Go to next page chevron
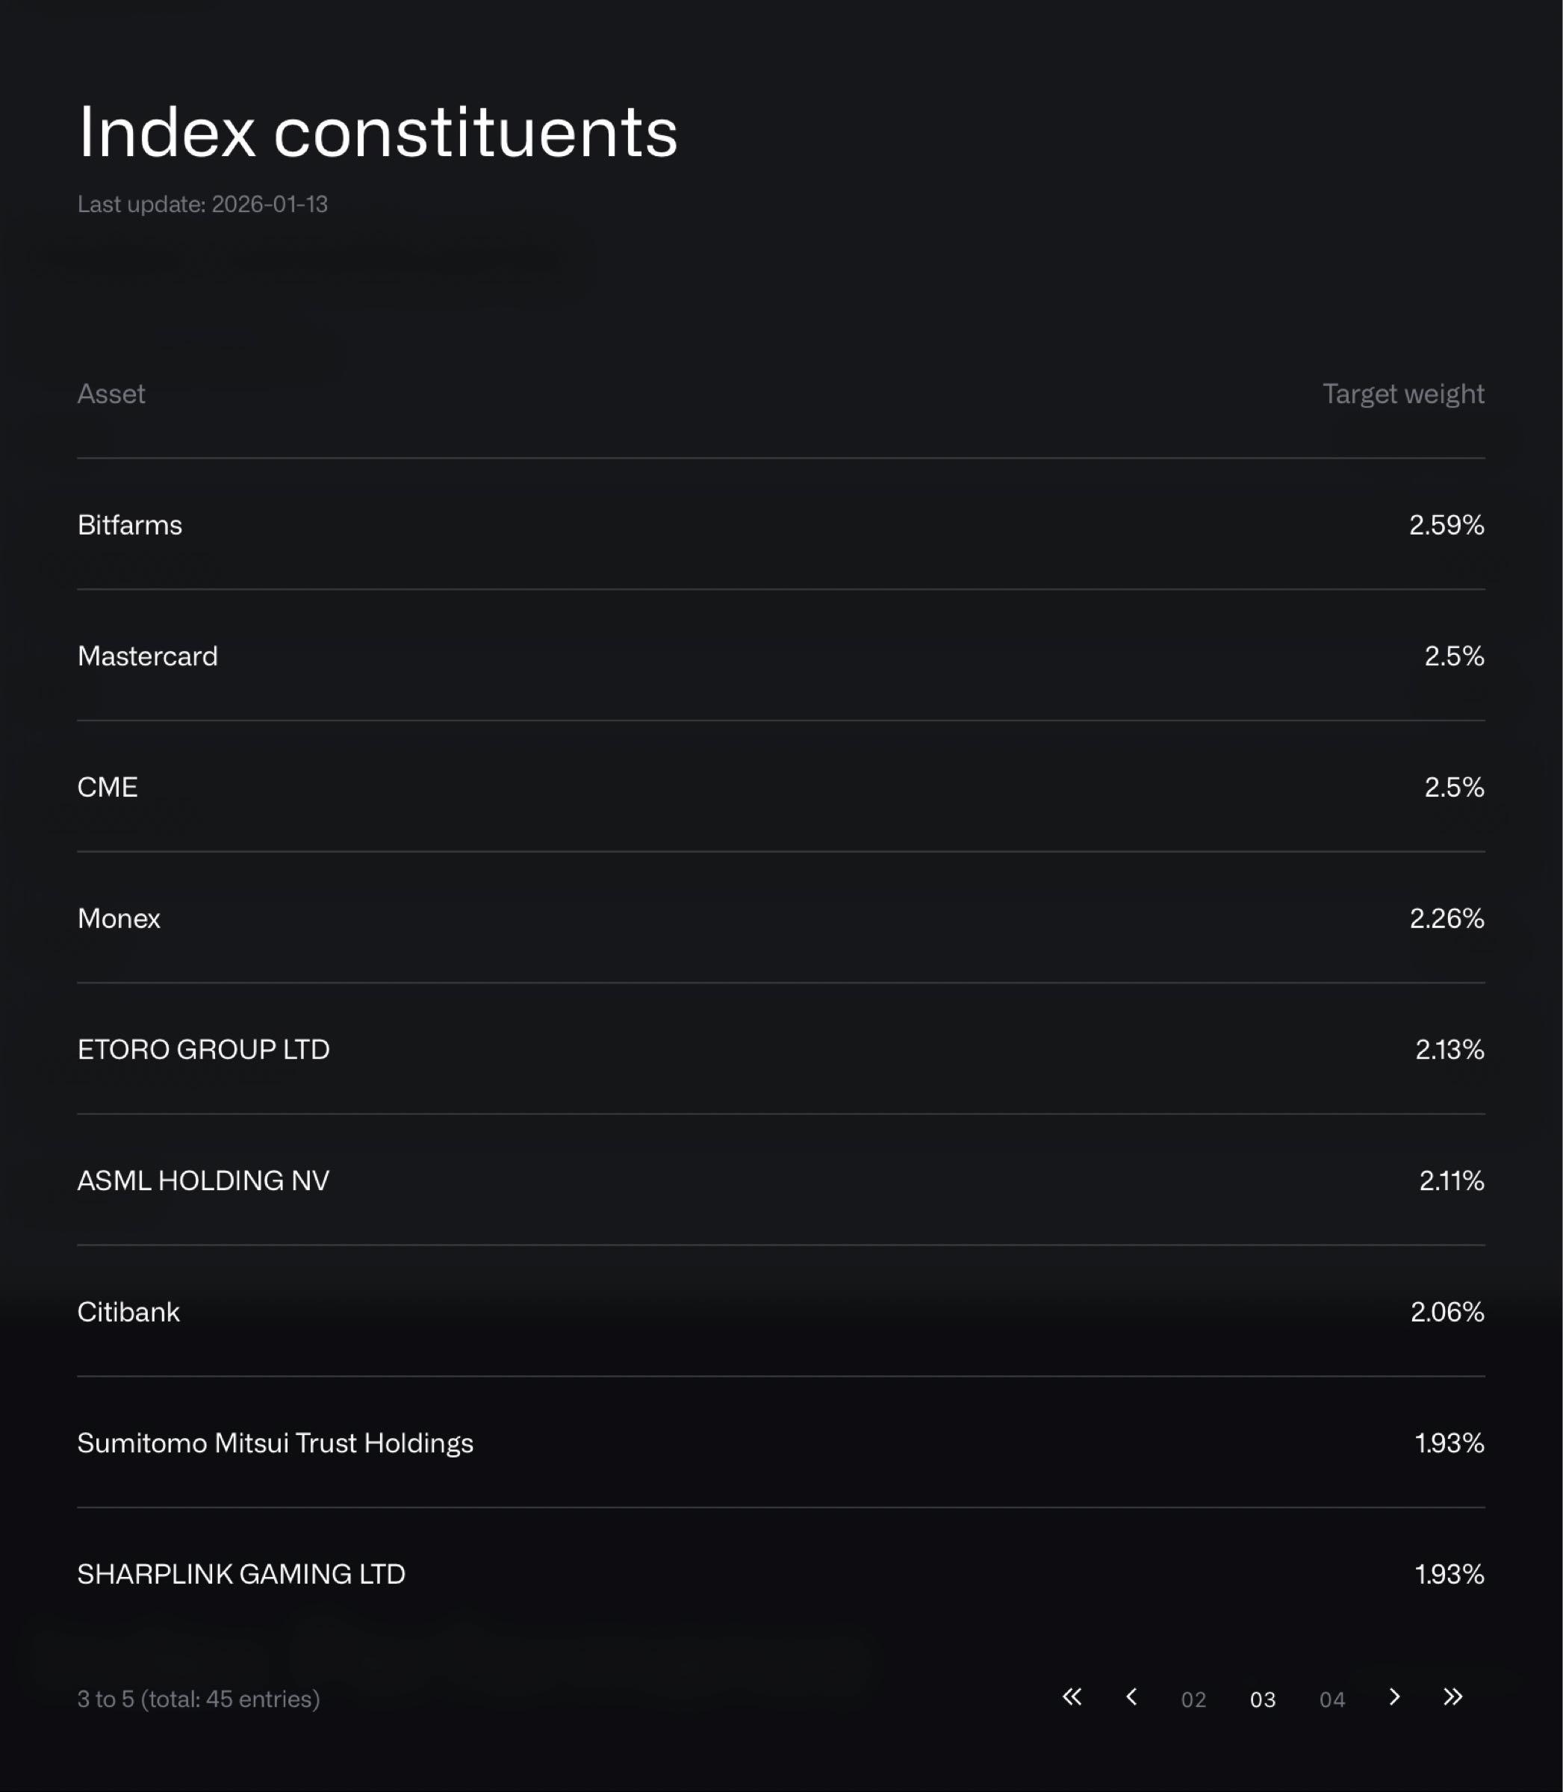 tap(1393, 1697)
